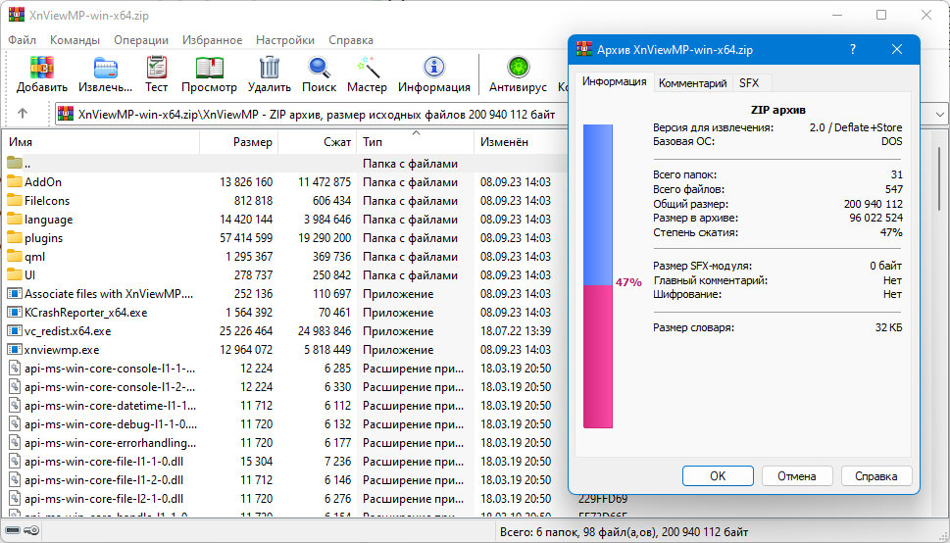Viewport: 950px width, 543px height.
Task: Click the Отмена button
Action: [797, 475]
